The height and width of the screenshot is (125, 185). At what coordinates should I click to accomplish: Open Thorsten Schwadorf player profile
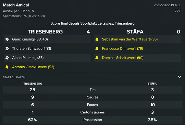(x=28, y=49)
